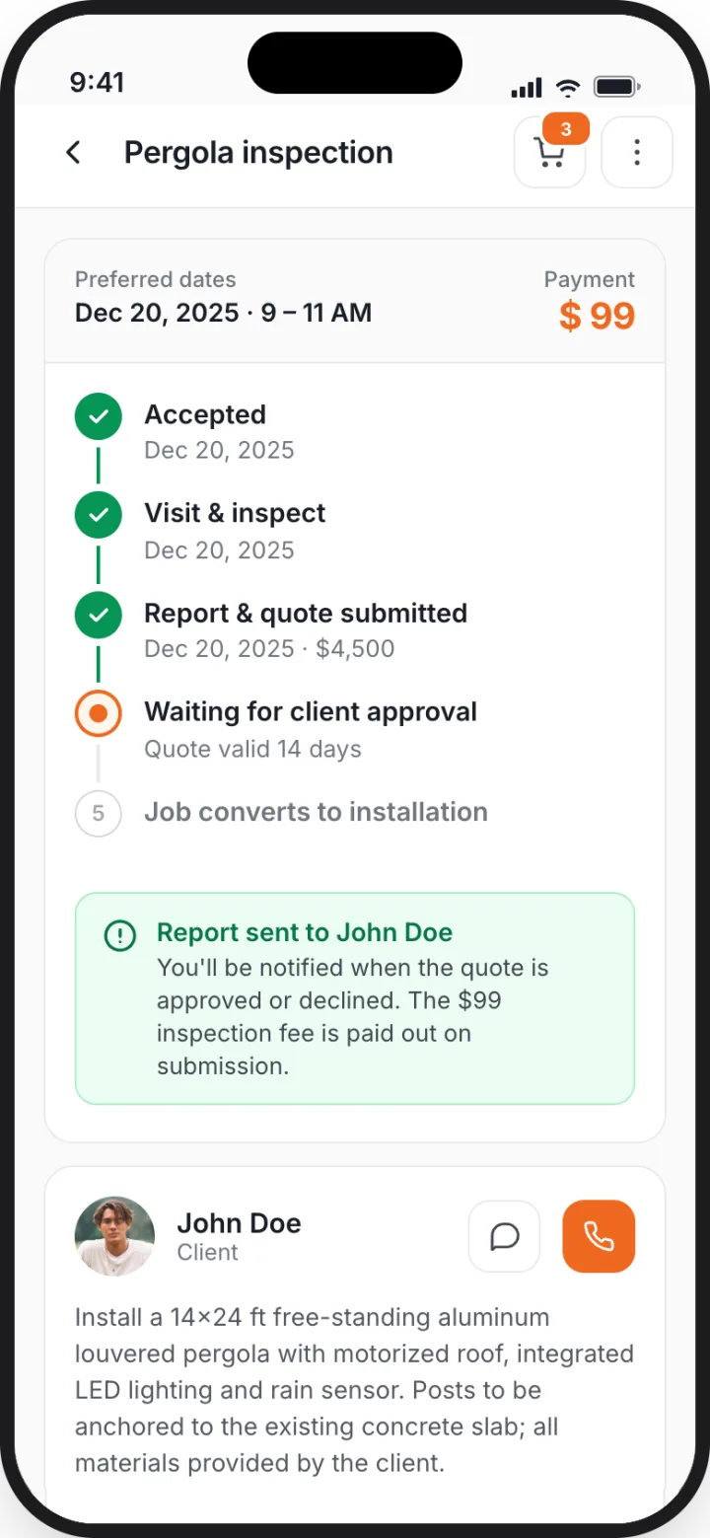Open chat message with John Doe

tap(505, 1236)
